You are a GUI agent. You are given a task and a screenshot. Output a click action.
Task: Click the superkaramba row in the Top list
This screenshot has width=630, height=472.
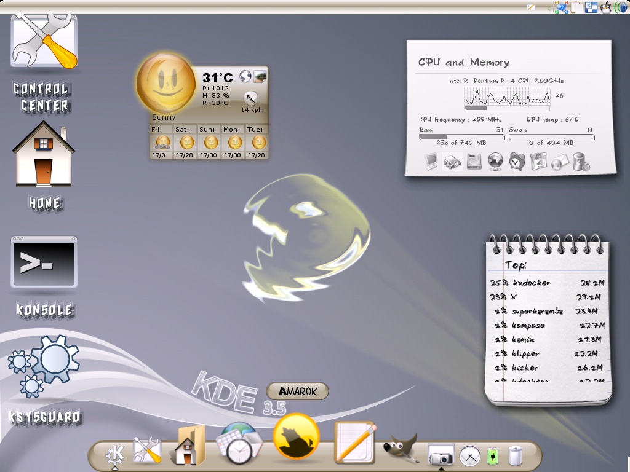547,311
